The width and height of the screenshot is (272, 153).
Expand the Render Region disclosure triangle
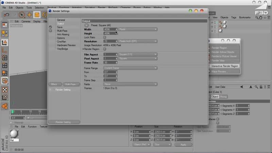[x=83, y=49]
